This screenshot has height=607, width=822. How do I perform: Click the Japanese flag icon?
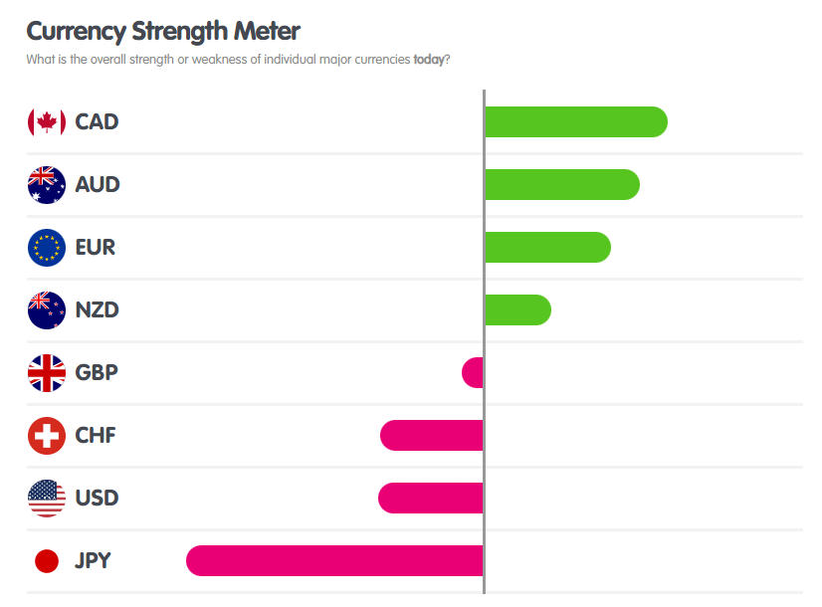[x=47, y=561]
